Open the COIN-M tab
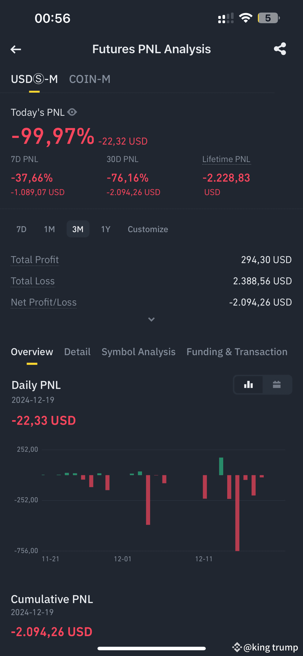 [90, 79]
